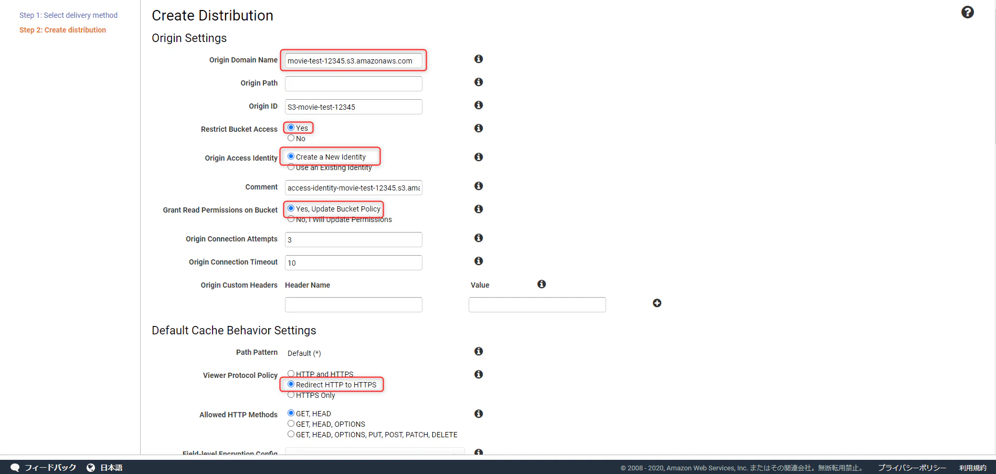Image resolution: width=996 pixels, height=474 pixels.
Task: Click the Origin Connection Timeout field
Action: tap(354, 262)
